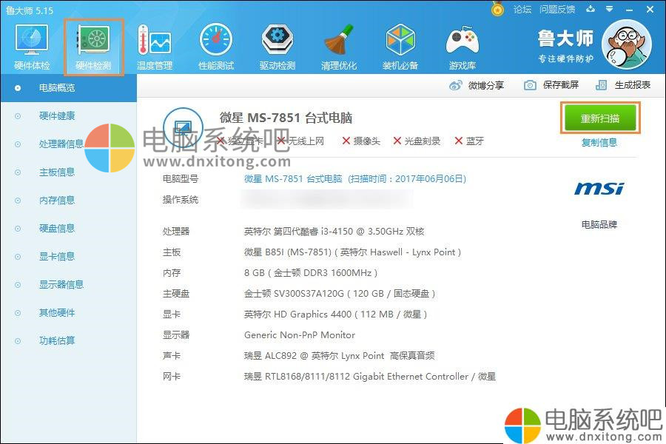Screen dimensions: 666x444
Task: Open 问题反馈 feedback link
Action: point(557,10)
